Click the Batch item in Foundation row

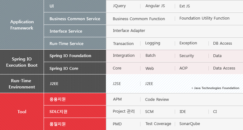coord(150,56)
